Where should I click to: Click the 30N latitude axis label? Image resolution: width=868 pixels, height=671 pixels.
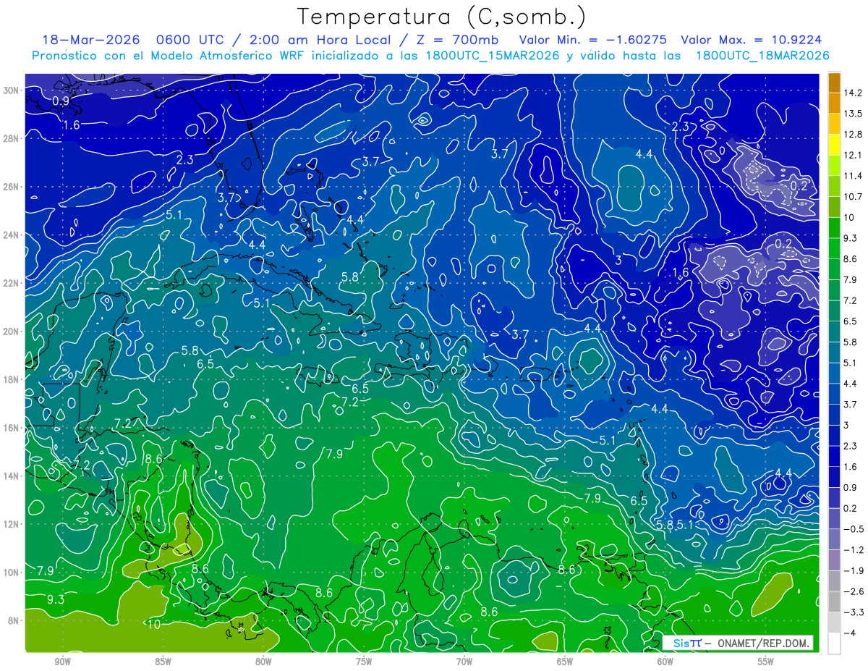[12, 90]
